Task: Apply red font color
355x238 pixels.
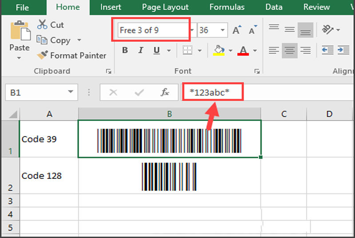Action: click(243, 50)
